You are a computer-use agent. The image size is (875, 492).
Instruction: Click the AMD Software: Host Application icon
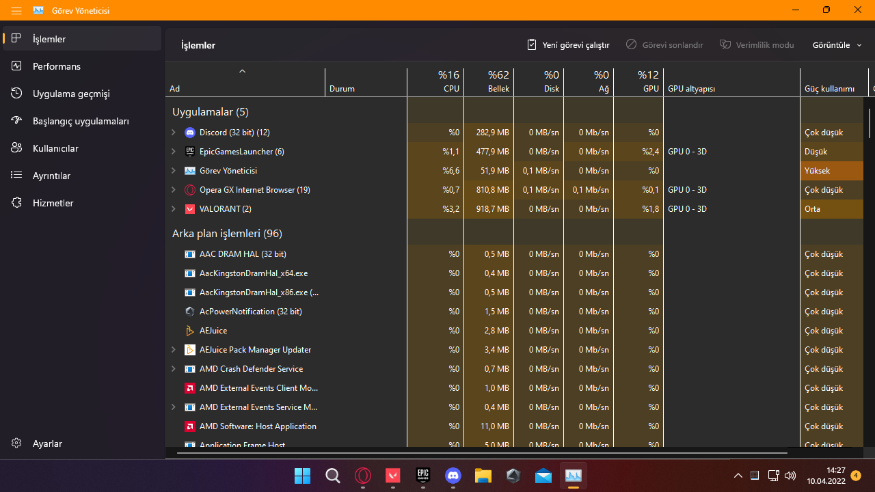click(190, 426)
